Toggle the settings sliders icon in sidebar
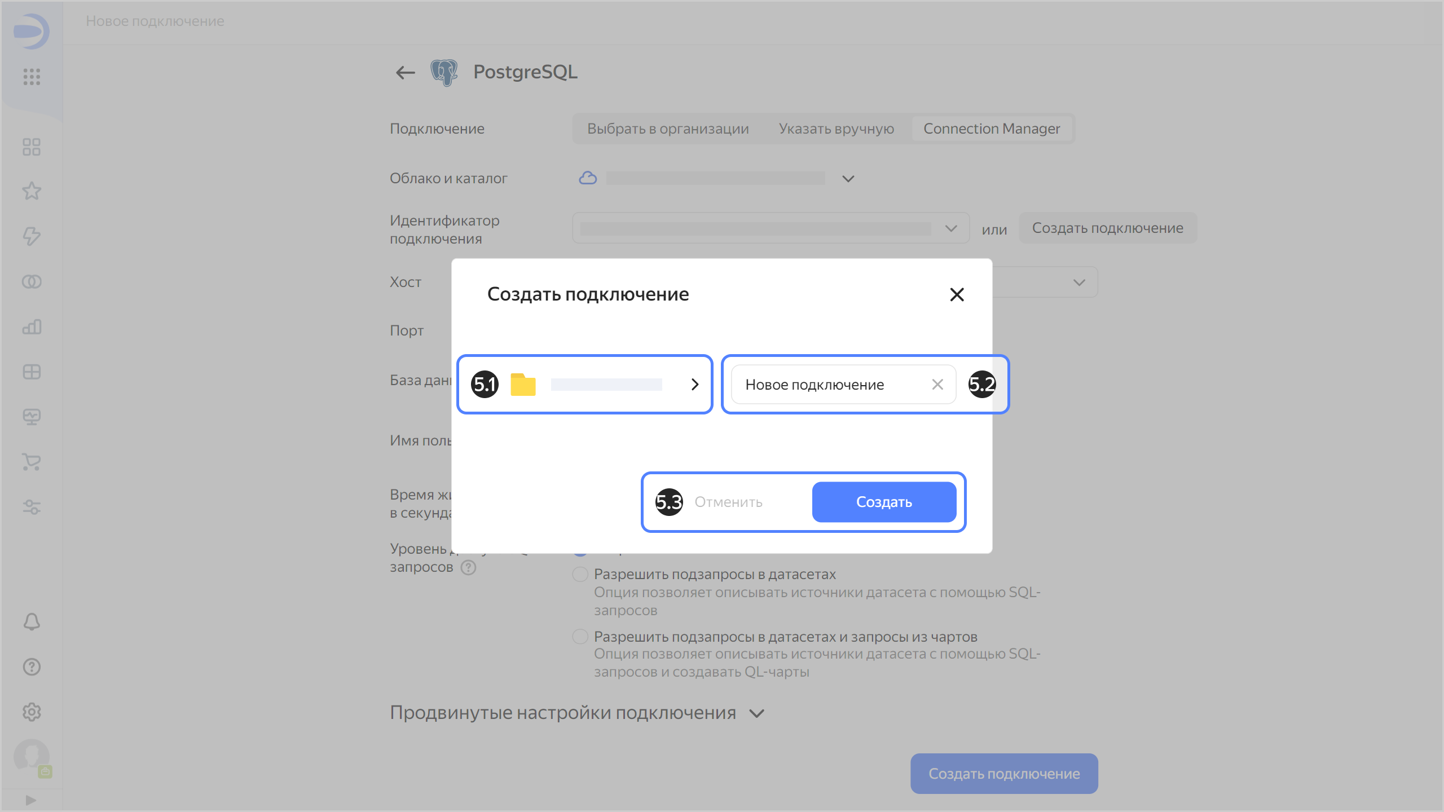Image resolution: width=1444 pixels, height=812 pixels. pyautogui.click(x=32, y=507)
